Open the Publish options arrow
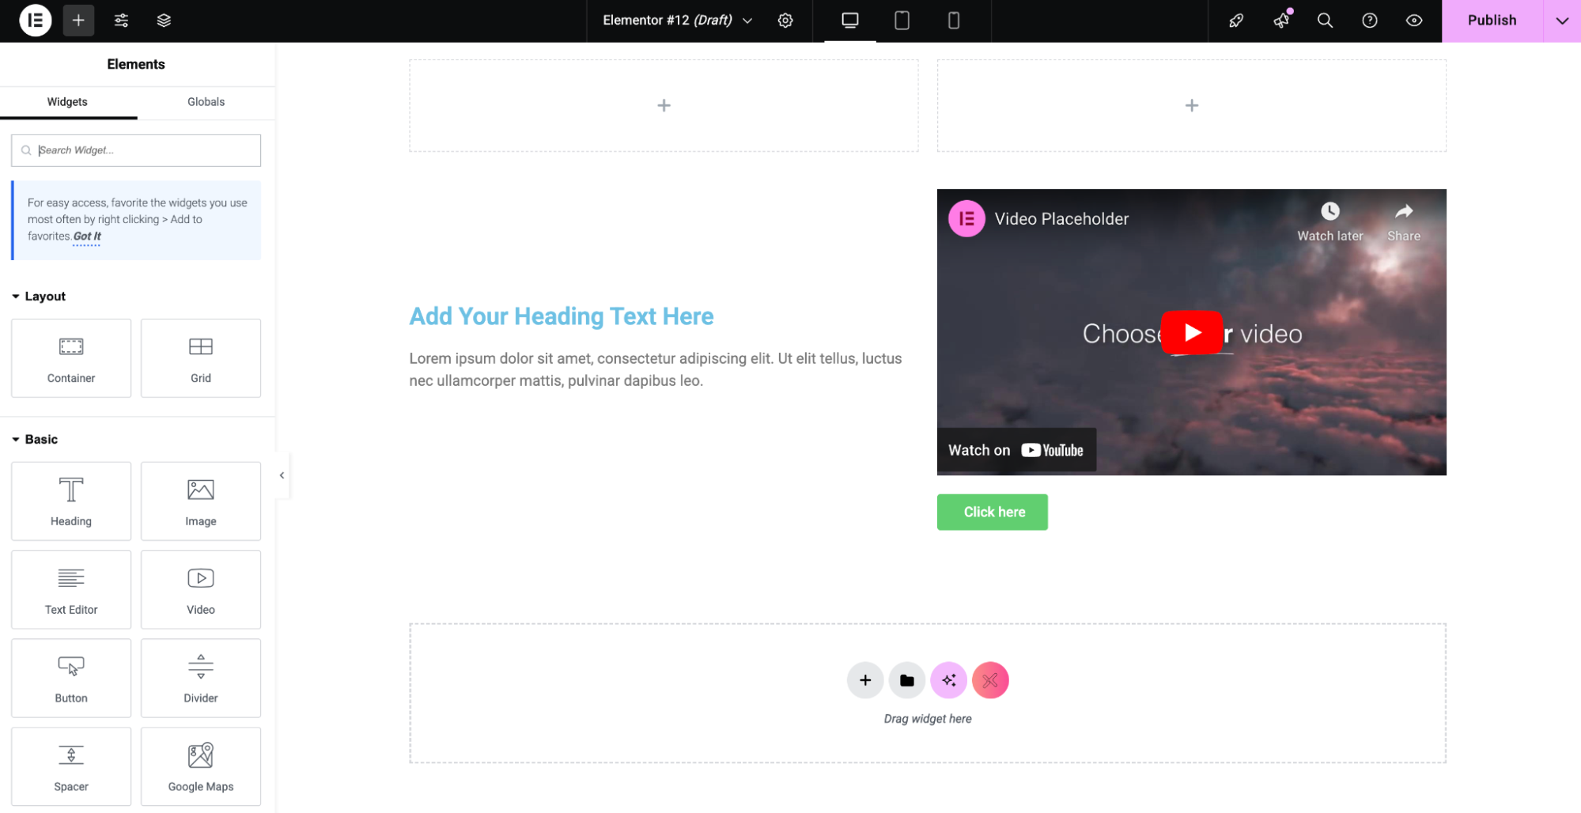1581x813 pixels. click(x=1561, y=21)
